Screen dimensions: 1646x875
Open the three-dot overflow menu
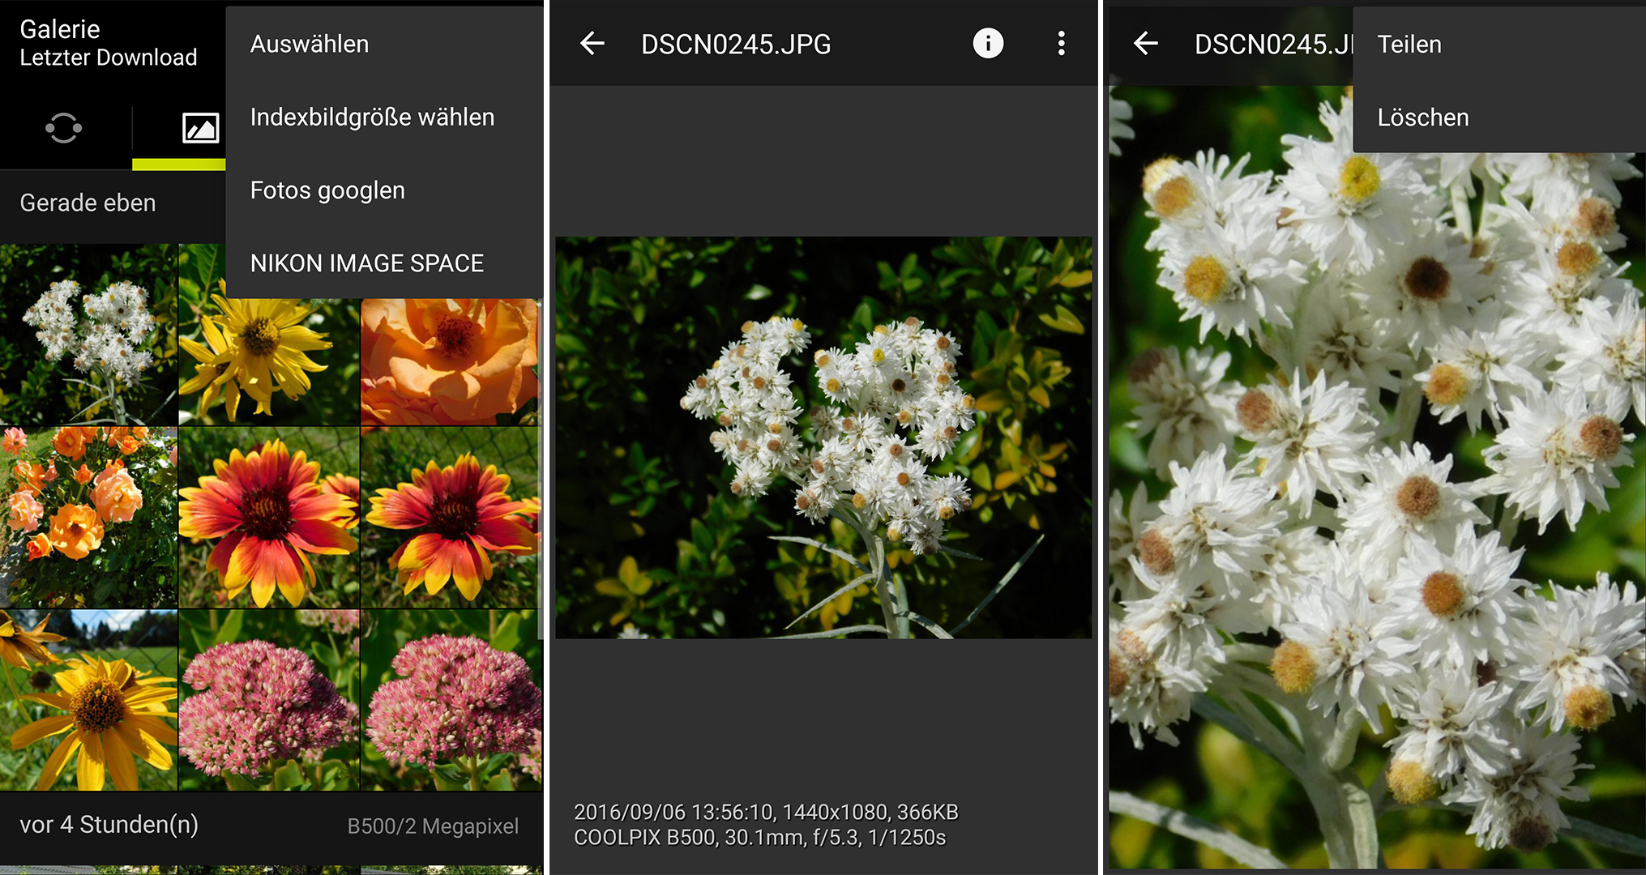coord(1061,44)
